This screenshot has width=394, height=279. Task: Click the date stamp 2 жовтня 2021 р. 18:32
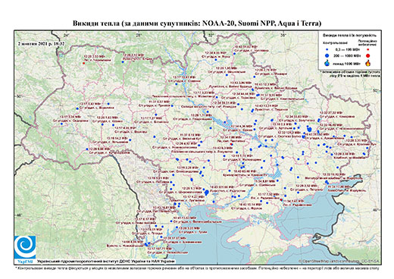(41, 43)
